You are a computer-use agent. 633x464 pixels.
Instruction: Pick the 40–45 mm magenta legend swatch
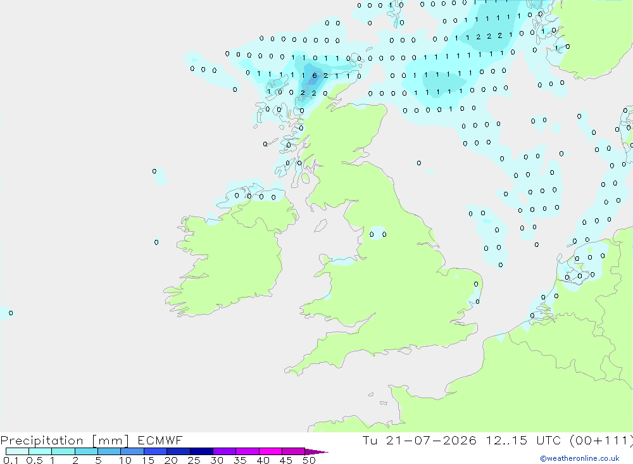(x=270, y=451)
